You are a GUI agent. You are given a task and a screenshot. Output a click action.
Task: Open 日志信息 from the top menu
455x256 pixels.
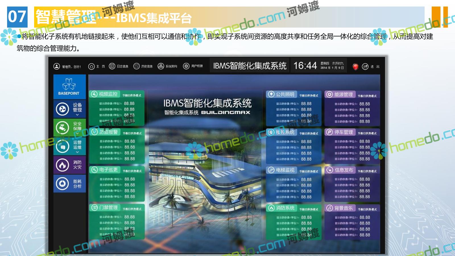[x=119, y=67]
